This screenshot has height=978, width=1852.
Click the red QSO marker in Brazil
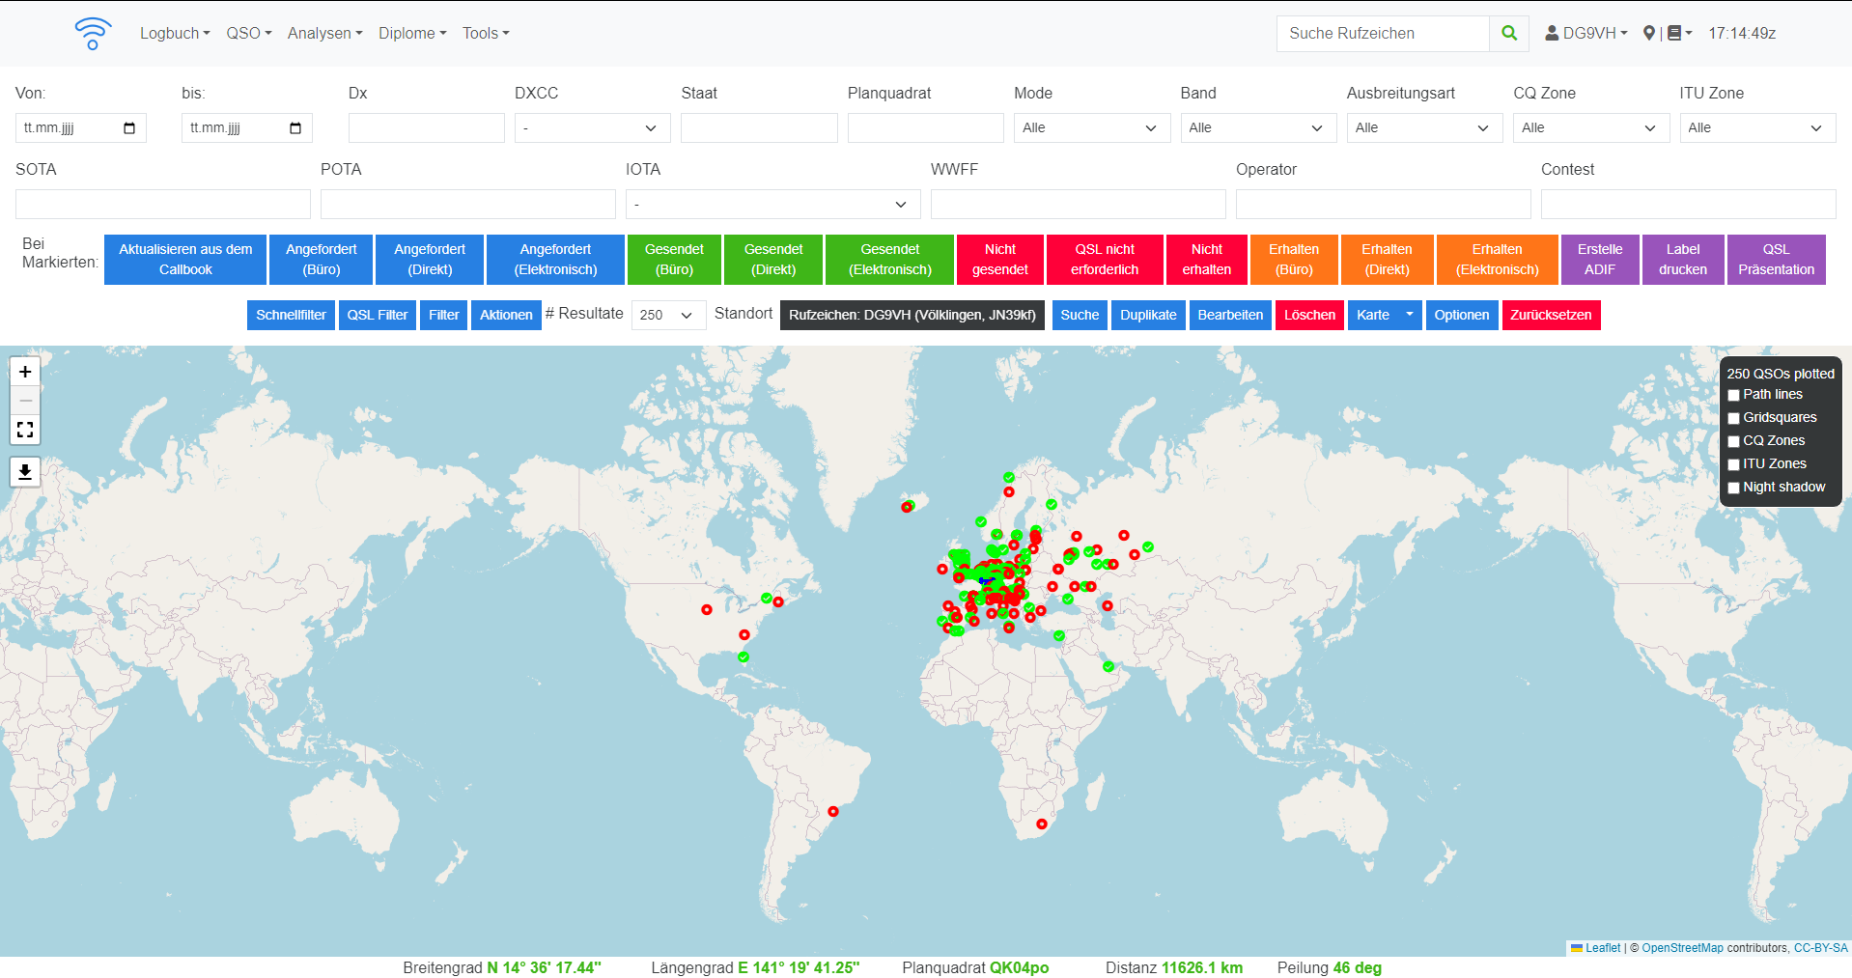833,811
